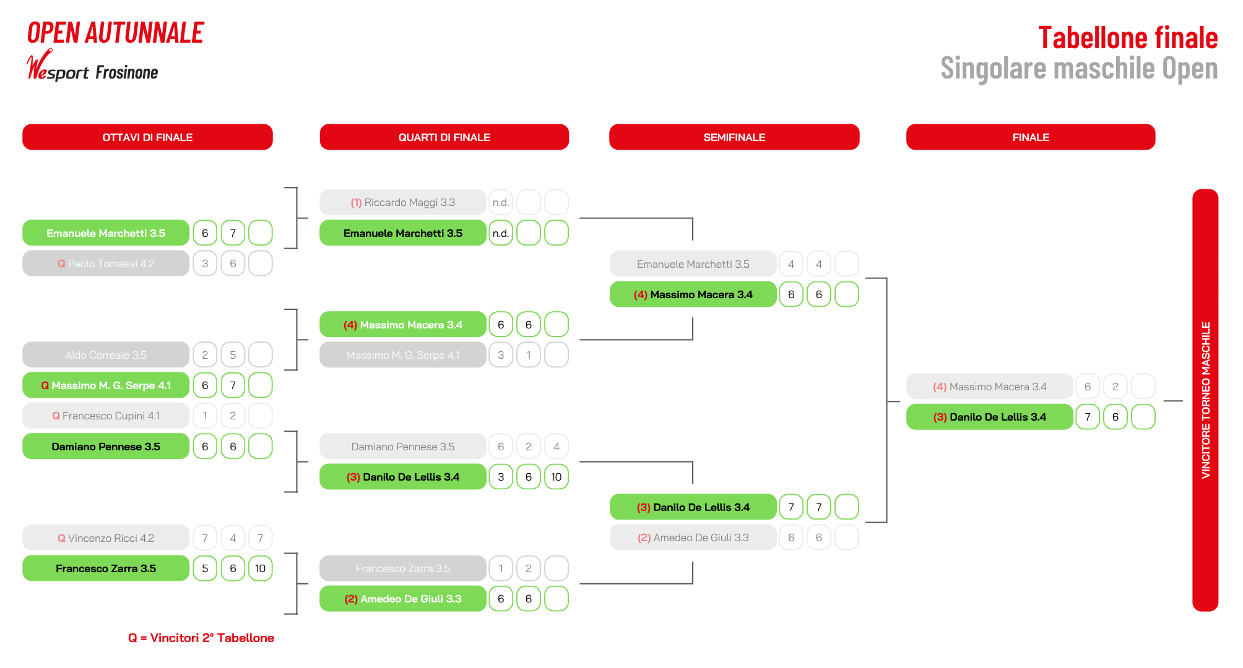Select Amedeo De Giuli in Quarti di Finale
This screenshot has height=668, width=1243.
(403, 599)
